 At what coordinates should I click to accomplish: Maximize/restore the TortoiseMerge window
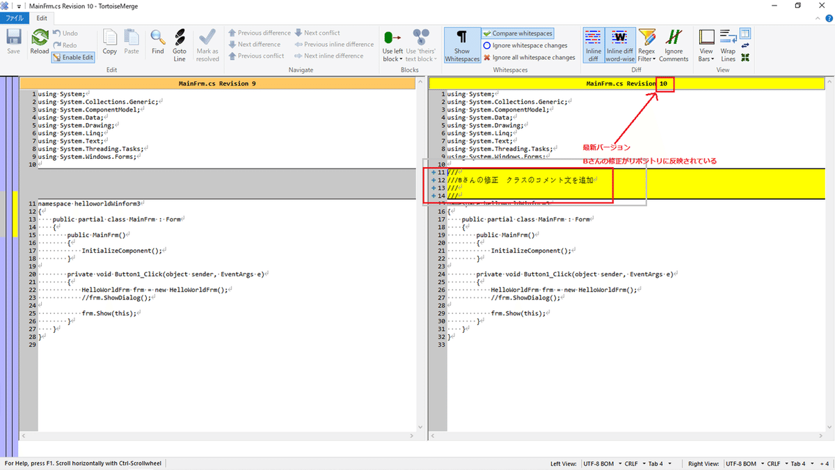tap(798, 6)
